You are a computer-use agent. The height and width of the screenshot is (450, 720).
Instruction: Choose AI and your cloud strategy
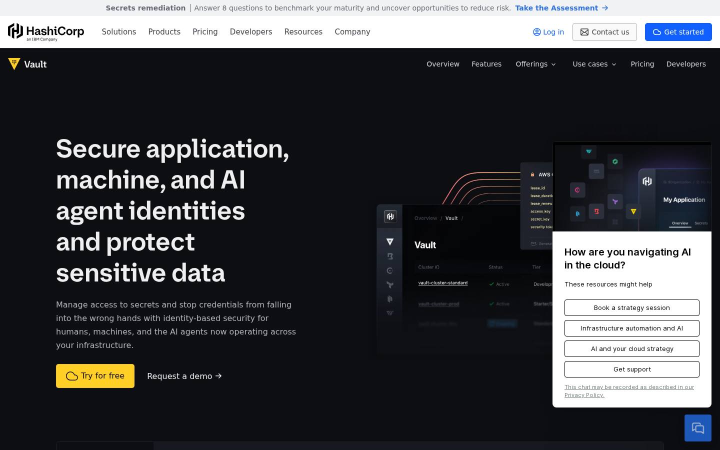(x=632, y=348)
